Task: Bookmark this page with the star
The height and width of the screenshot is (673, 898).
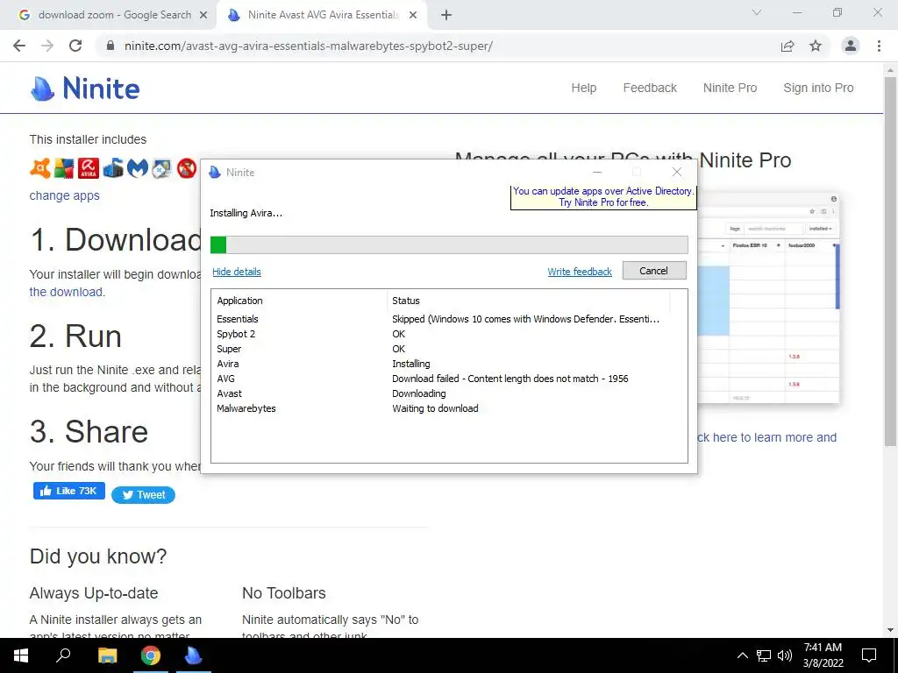Action: [x=816, y=46]
